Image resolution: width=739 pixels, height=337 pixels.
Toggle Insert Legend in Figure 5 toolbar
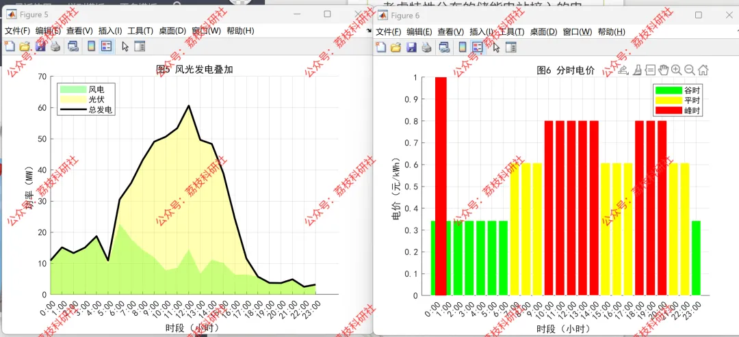click(x=107, y=46)
